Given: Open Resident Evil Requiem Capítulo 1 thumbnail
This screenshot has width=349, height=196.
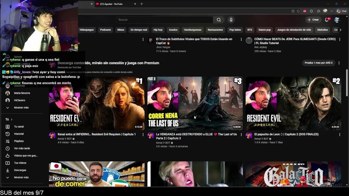Looking at the screenshot, I should (97, 103).
